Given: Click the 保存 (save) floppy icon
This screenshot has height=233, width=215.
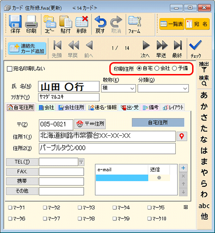Looking at the screenshot, I should click(x=15, y=21).
